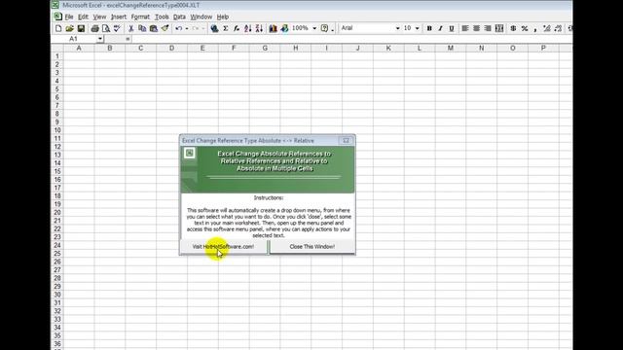
Task: Open the Edit menu
Action: click(x=83, y=17)
